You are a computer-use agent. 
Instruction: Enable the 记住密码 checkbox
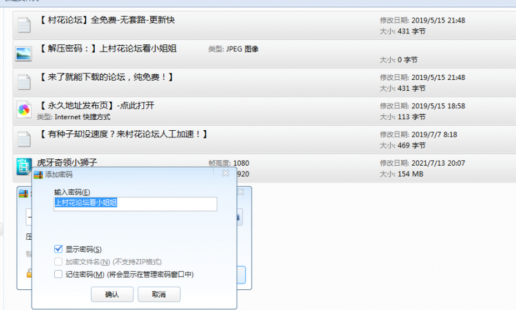tap(59, 275)
